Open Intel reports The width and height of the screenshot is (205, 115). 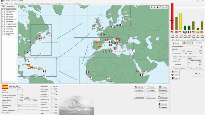(x=187, y=43)
